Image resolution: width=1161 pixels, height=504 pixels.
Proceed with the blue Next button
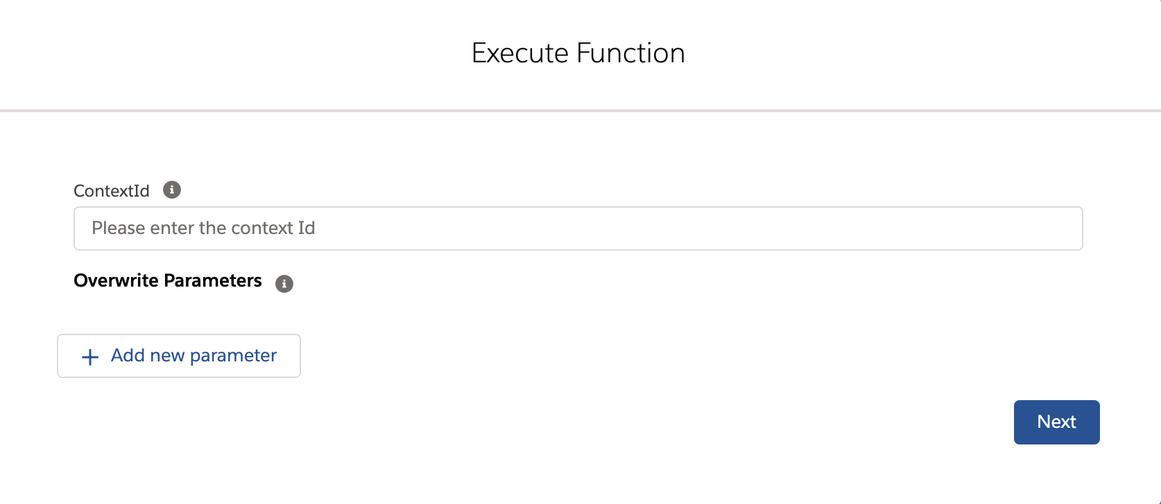pyautogui.click(x=1056, y=422)
